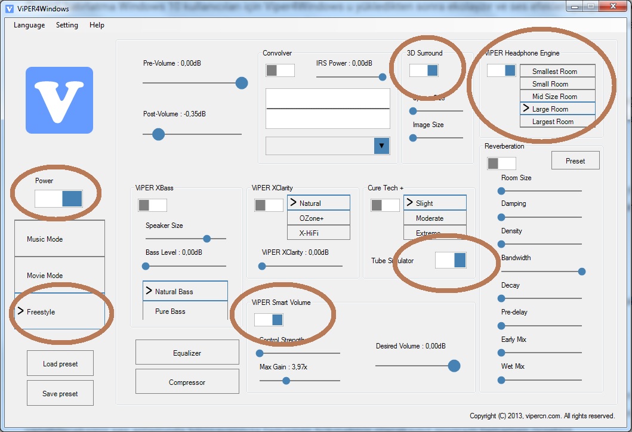This screenshot has width=632, height=432.
Task: Enable the ViPER XClarity switch
Action: pyautogui.click(x=269, y=205)
